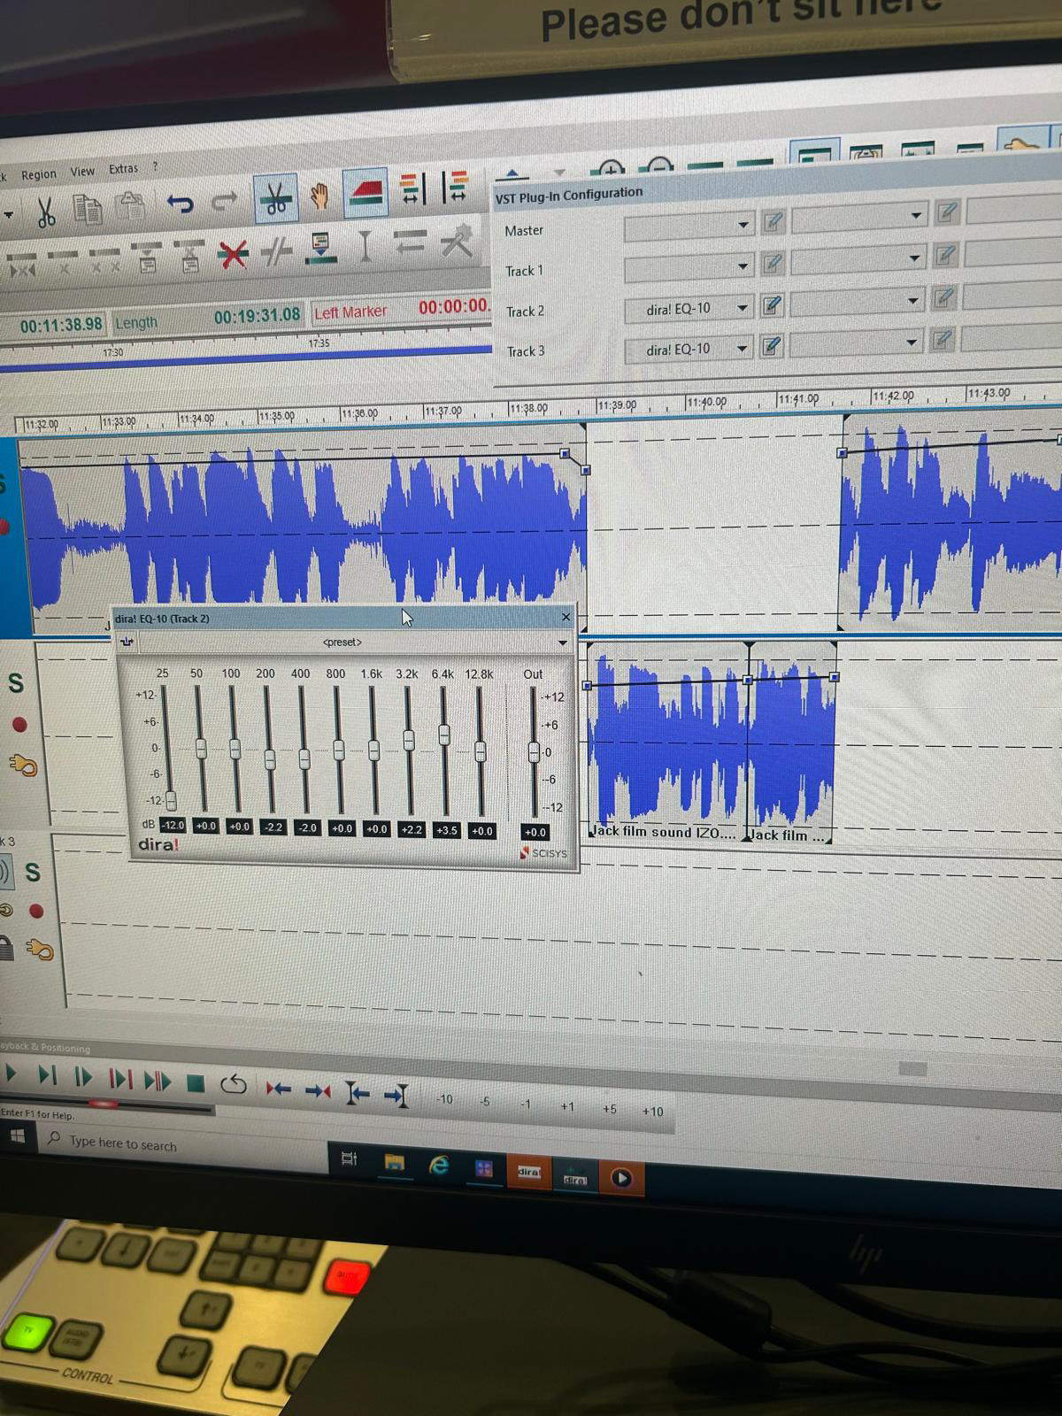Click Track 1 first plug-in edit icon

click(x=772, y=263)
